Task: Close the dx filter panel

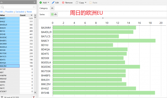Action: pos(35,2)
